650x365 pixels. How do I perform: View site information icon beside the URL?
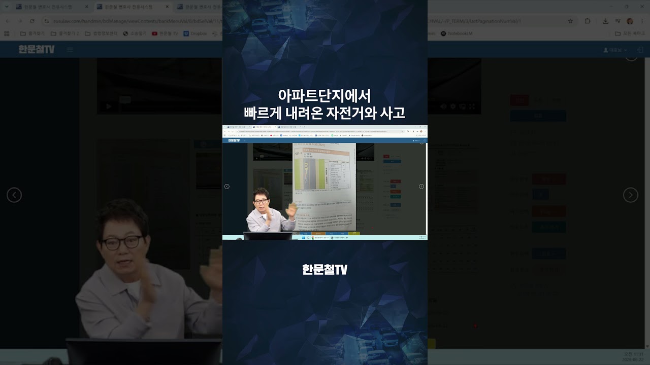tap(47, 21)
